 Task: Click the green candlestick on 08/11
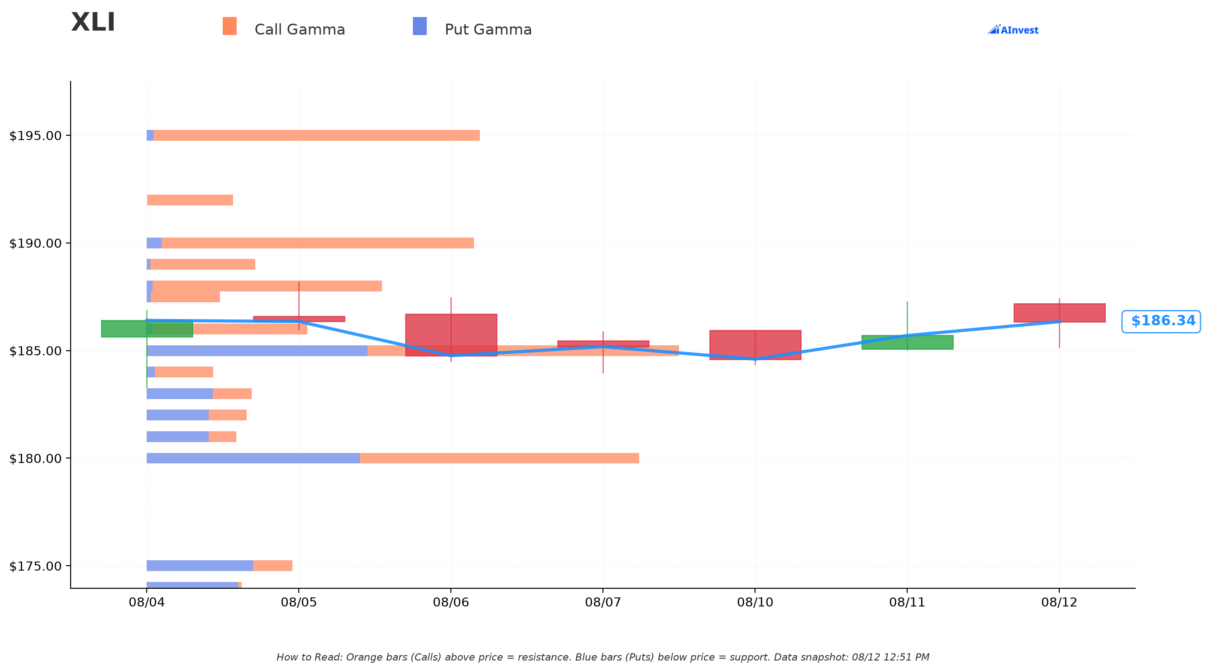pyautogui.click(x=907, y=342)
